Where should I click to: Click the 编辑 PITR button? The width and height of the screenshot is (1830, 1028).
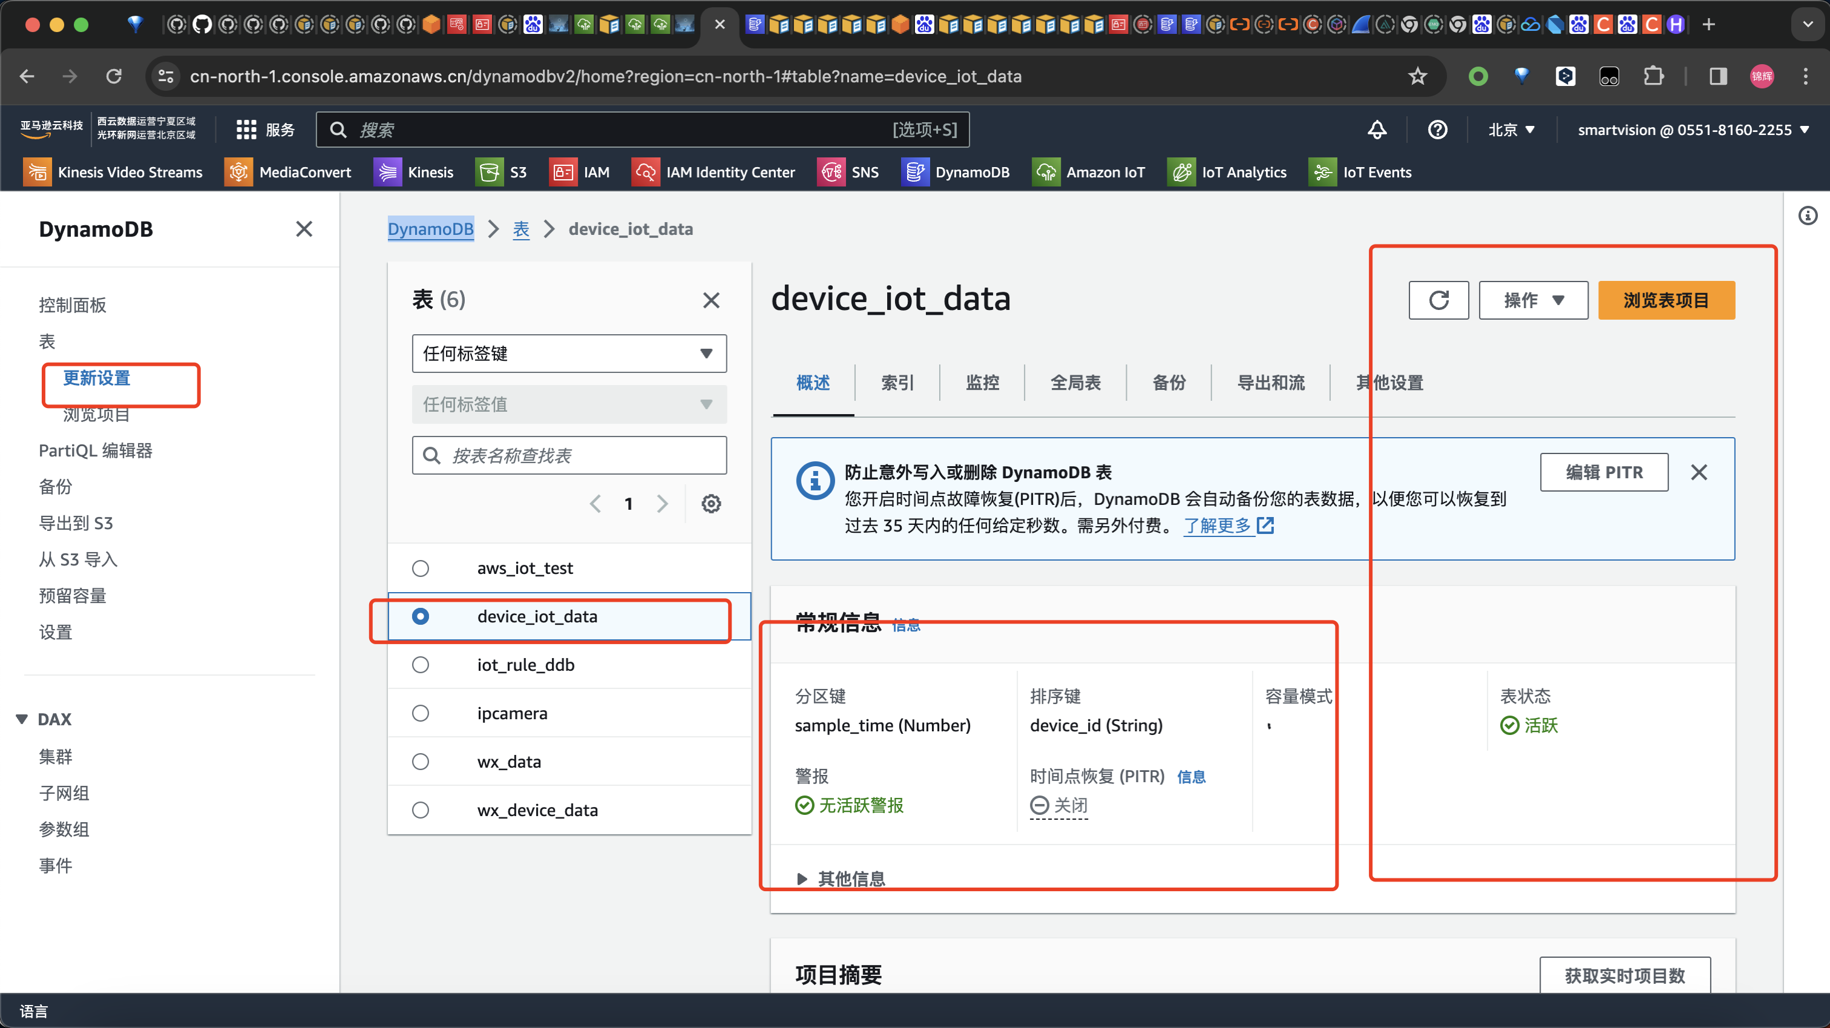(1604, 472)
